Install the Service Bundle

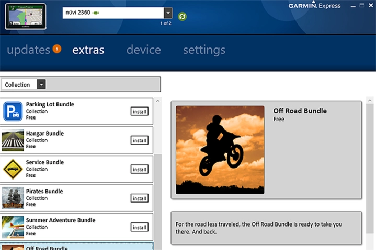tap(139, 170)
